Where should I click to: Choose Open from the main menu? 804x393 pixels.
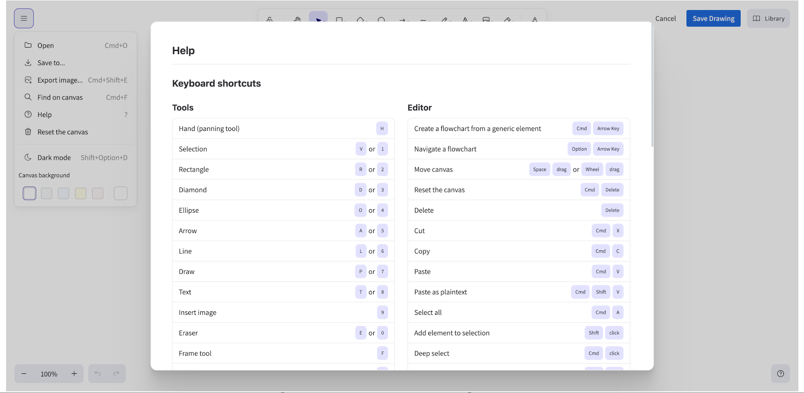[x=76, y=45]
